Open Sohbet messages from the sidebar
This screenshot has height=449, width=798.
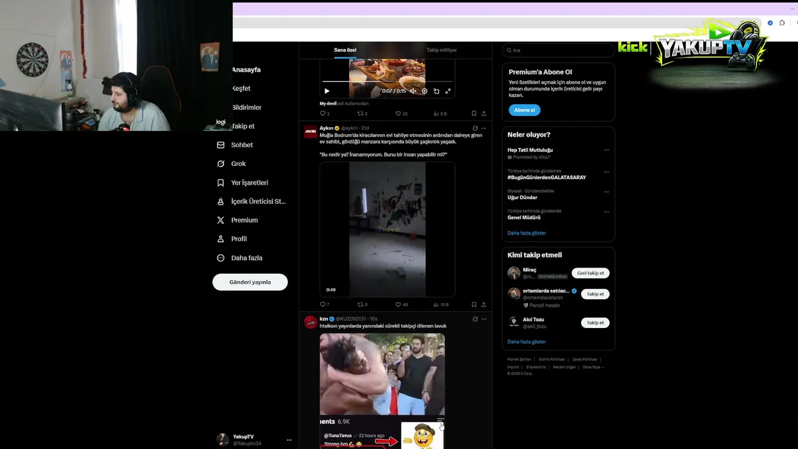234,145
